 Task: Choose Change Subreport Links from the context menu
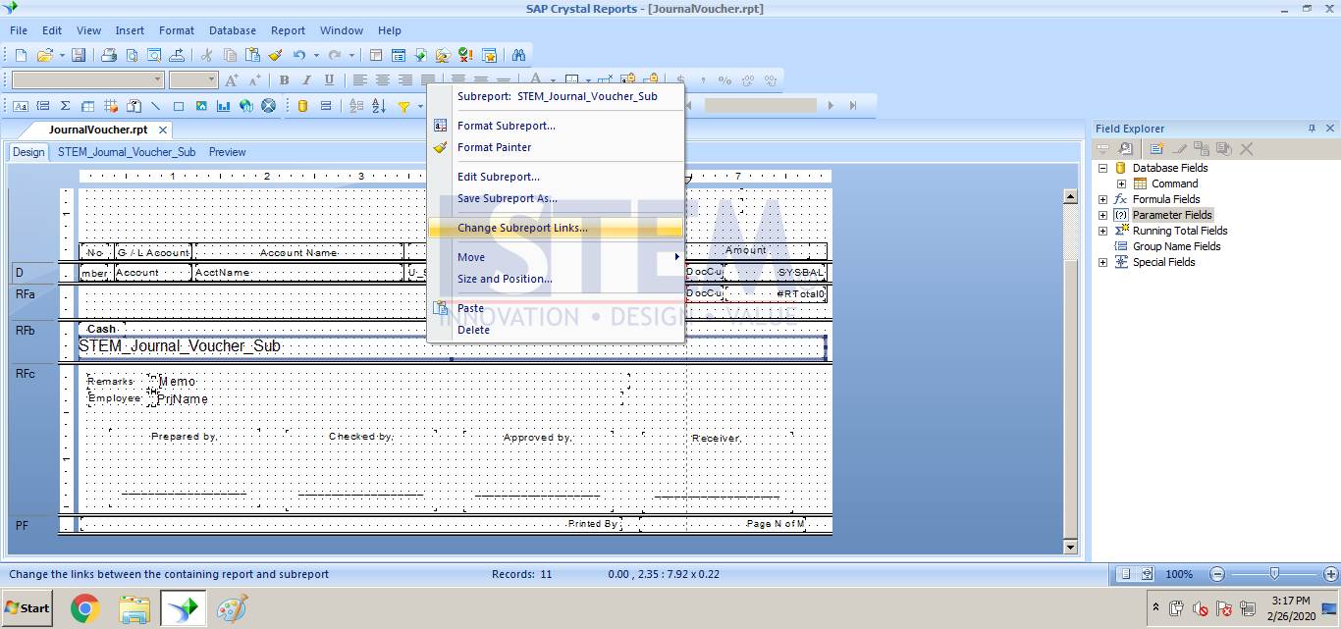coord(556,228)
